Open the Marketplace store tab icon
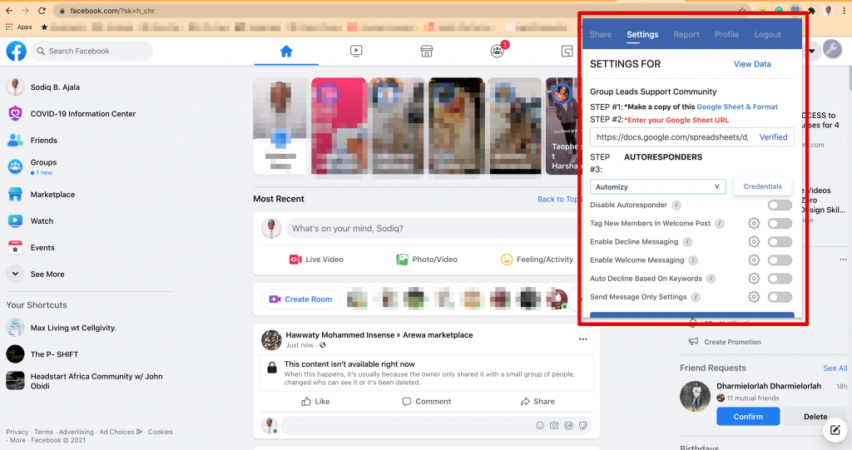 (x=427, y=51)
